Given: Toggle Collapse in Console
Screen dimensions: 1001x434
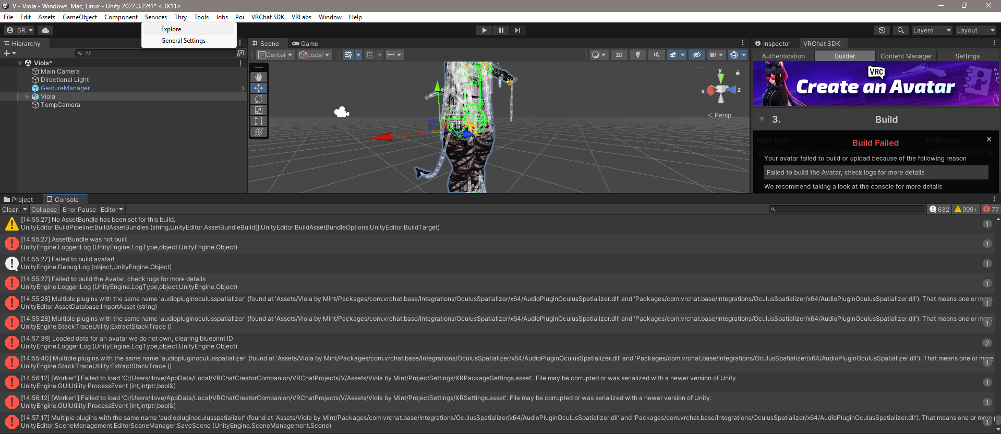Looking at the screenshot, I should [x=44, y=210].
